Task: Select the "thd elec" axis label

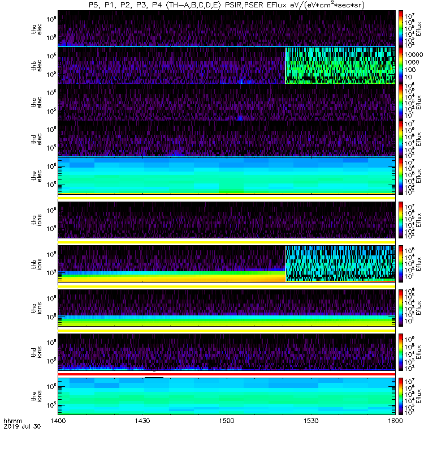Action: [36, 139]
